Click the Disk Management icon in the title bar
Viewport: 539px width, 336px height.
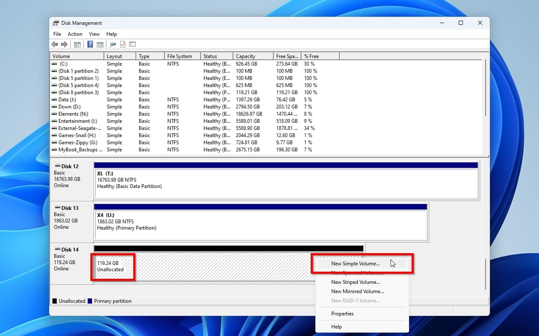[56, 23]
